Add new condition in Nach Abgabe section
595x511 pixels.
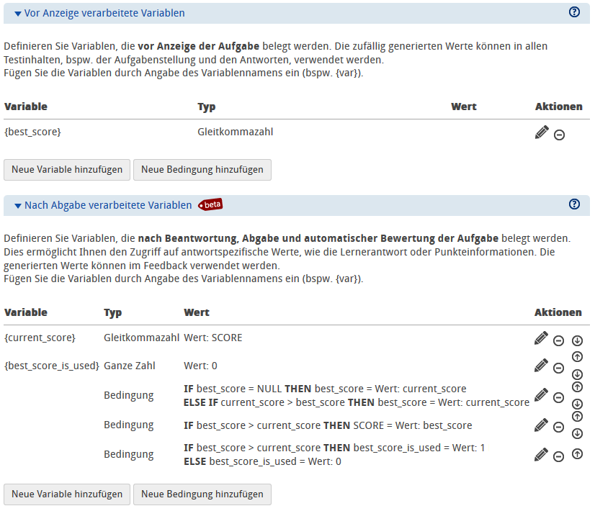tap(202, 494)
